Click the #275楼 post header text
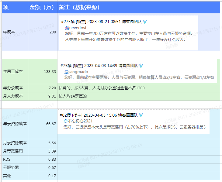The image size is (222, 182). tap(101, 22)
